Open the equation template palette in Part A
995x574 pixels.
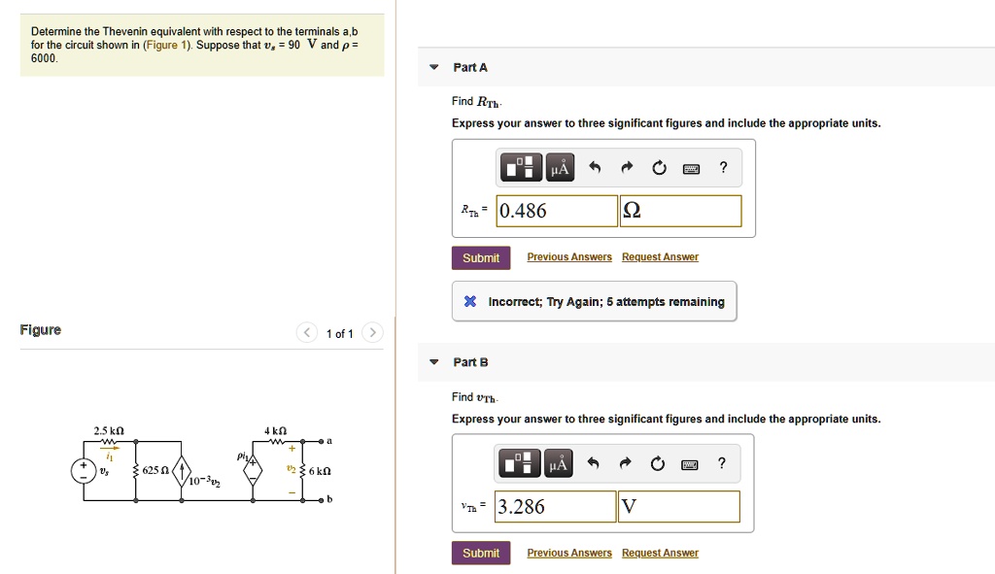click(521, 166)
